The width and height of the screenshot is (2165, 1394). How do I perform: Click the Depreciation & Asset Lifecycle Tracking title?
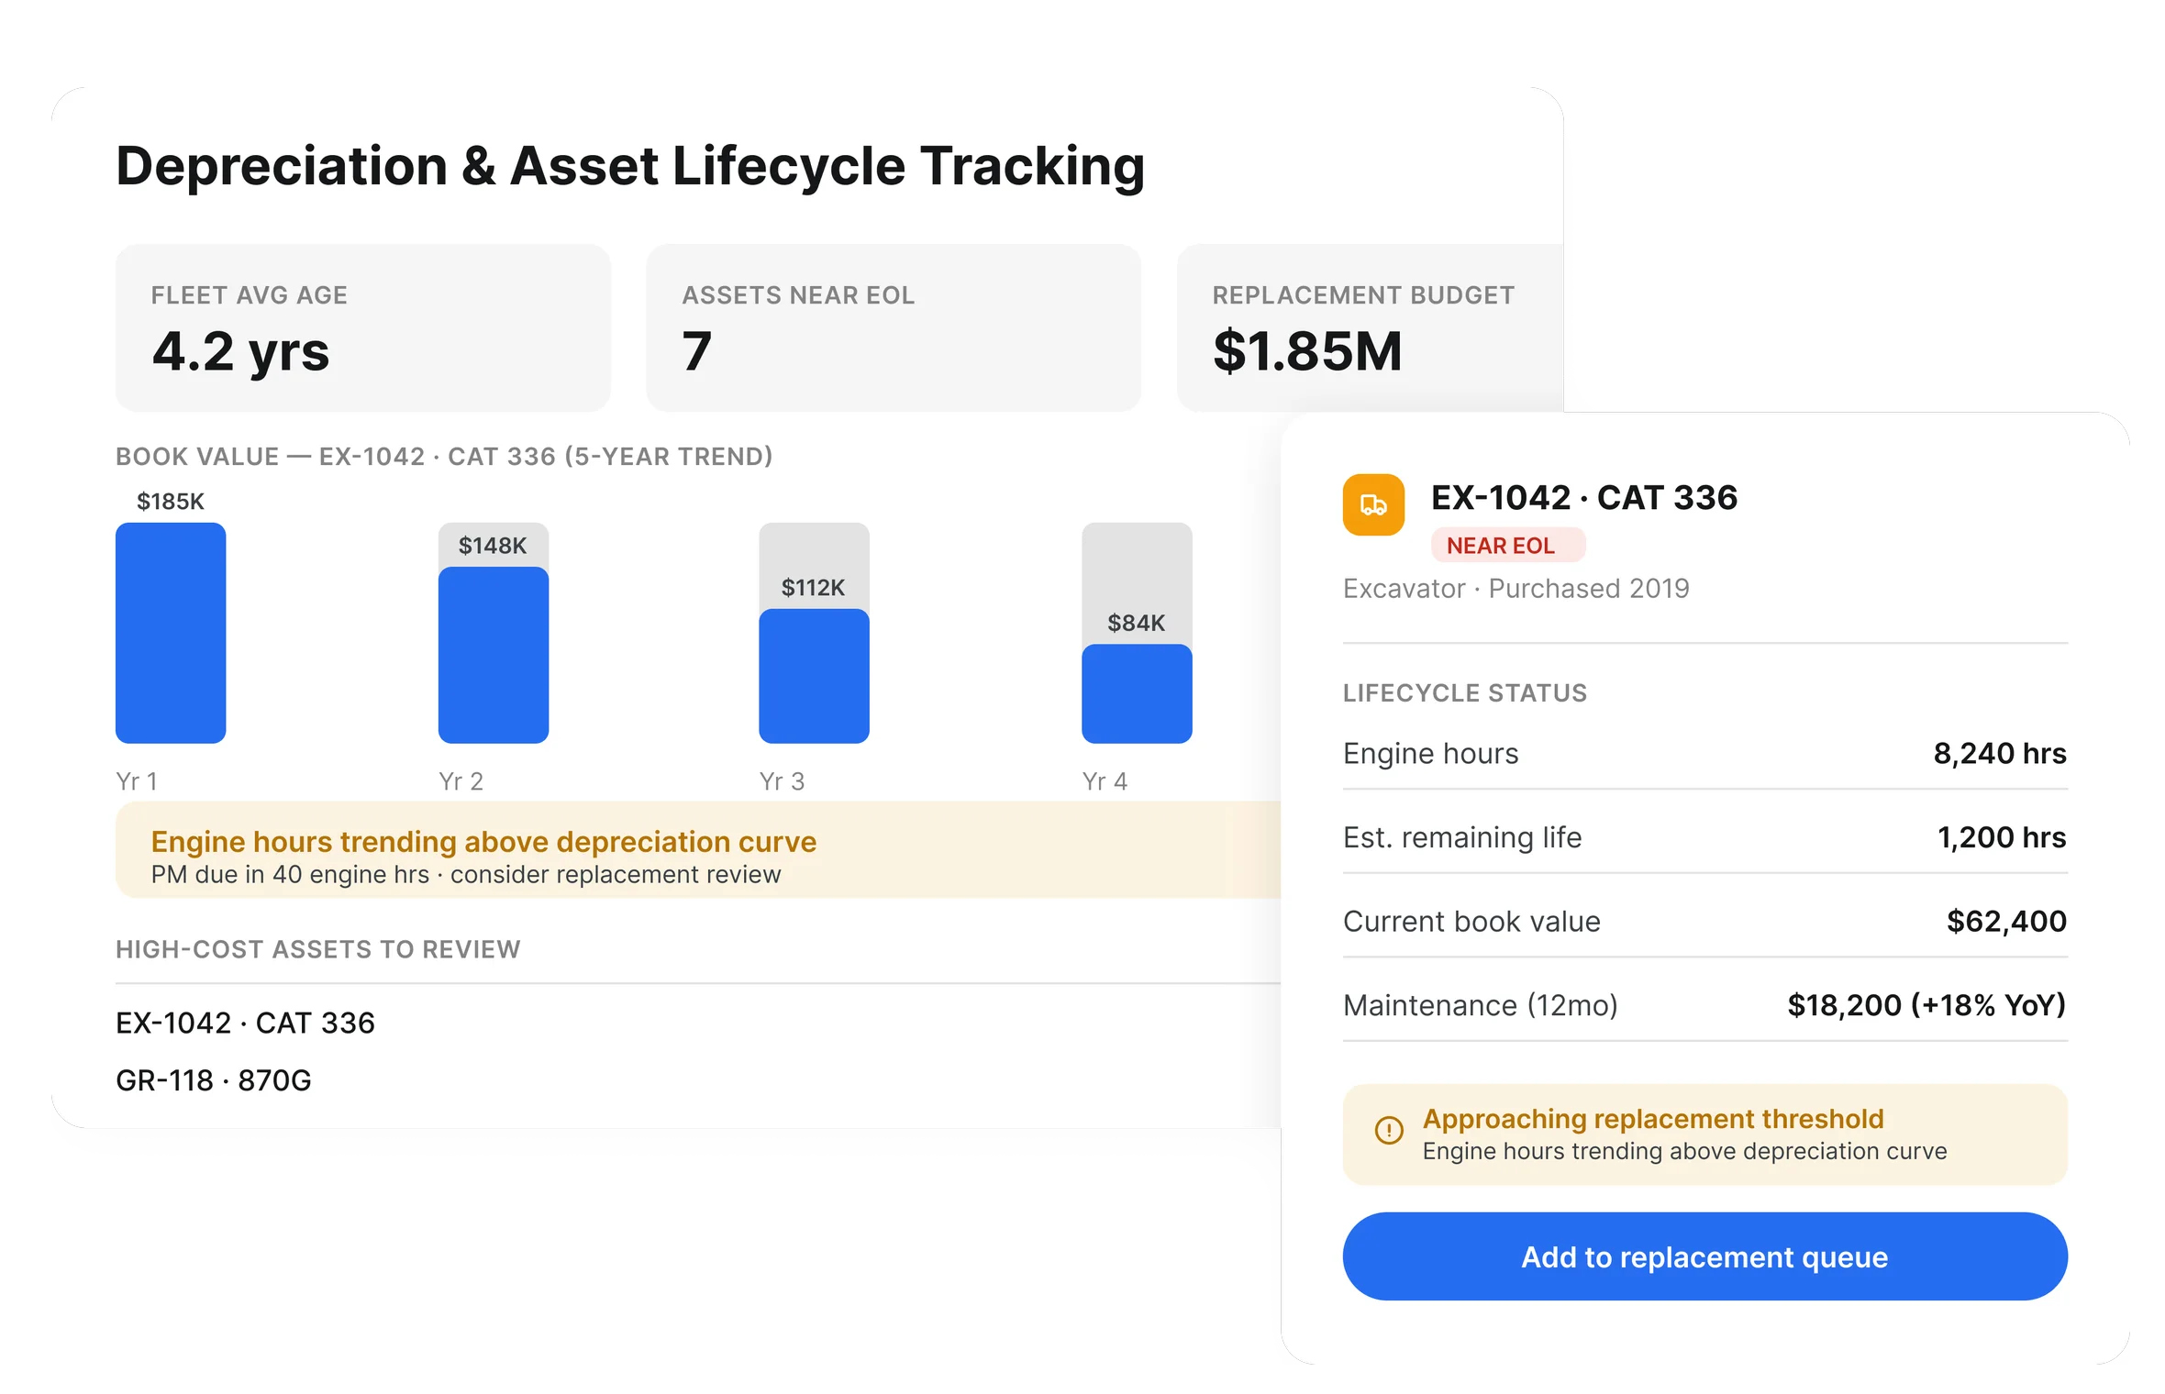click(630, 167)
